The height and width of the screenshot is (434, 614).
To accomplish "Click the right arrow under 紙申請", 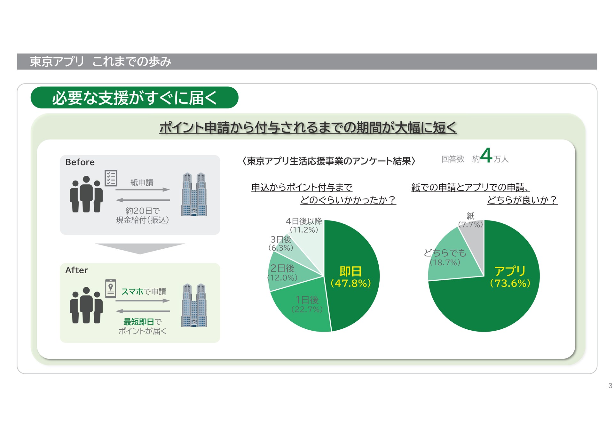I will coord(143,190).
